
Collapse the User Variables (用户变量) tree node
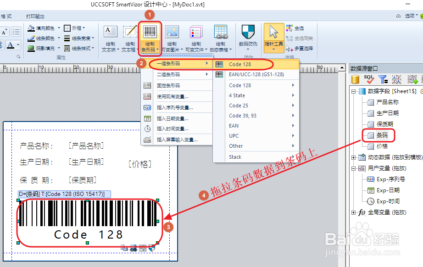353,168
